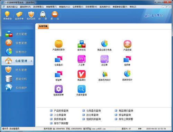
Task: Open 进销存统计 pie chart icon
Action: pos(127,76)
